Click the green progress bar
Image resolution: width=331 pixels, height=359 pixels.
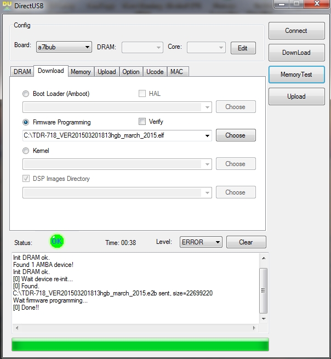tap(140, 345)
